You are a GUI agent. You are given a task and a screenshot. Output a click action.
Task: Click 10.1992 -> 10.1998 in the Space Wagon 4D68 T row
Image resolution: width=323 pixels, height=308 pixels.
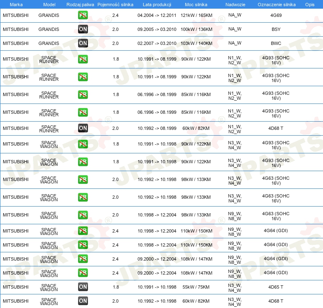click(x=157, y=301)
